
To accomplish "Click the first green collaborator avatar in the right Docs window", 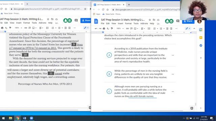I will pos(167,21).
